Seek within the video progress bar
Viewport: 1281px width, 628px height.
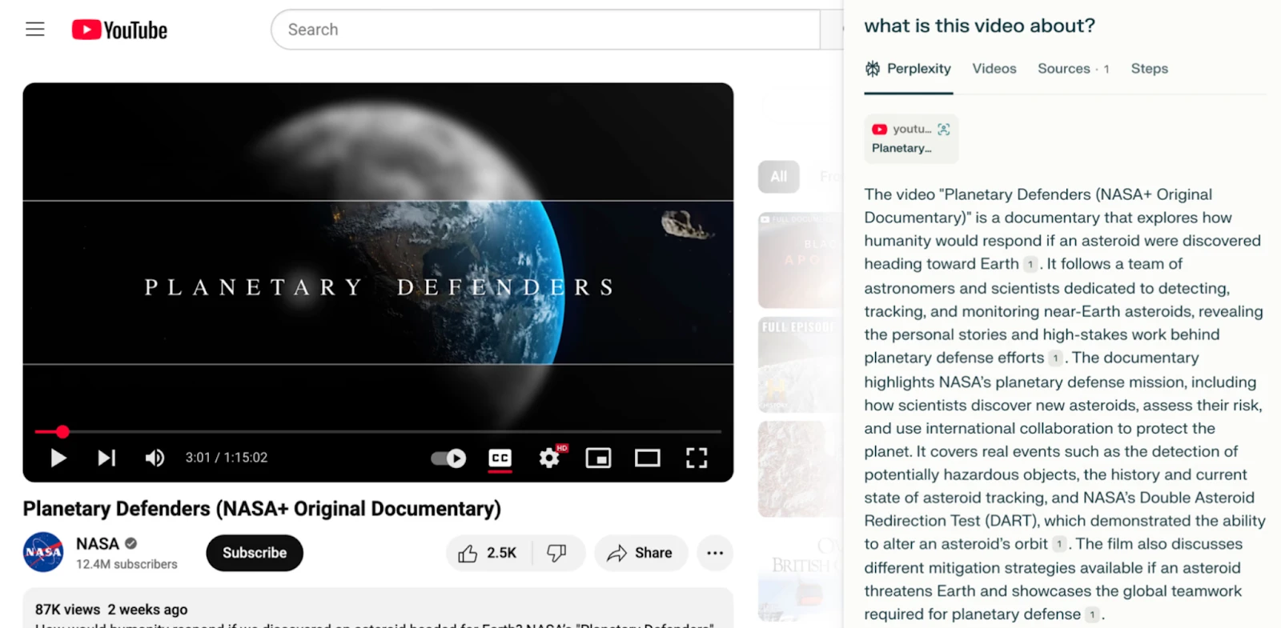coord(378,432)
